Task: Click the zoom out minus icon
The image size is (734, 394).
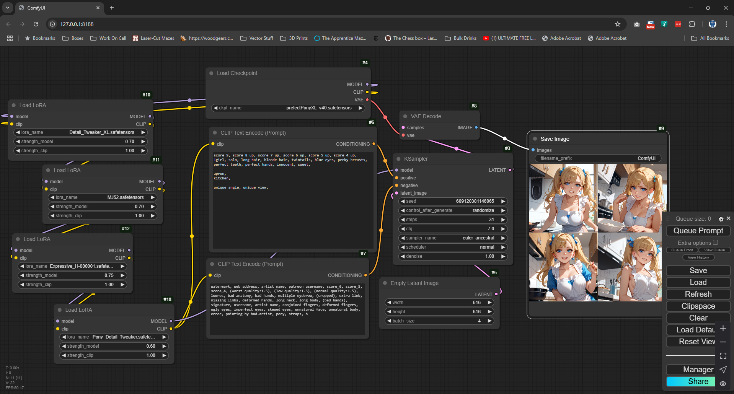Action: 723,342
